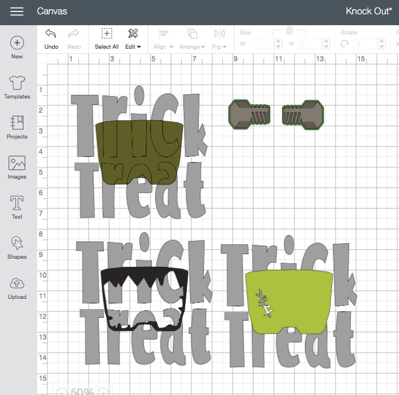
Task: Decrease rotation with the down stepper
Action: [x=381, y=46]
